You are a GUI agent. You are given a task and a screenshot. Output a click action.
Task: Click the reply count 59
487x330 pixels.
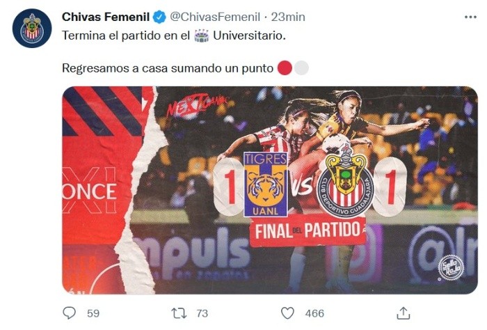pos(93,313)
